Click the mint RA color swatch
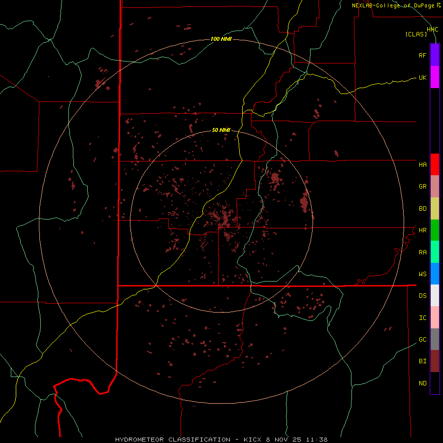Screen dimensions: 443x443 [435, 252]
